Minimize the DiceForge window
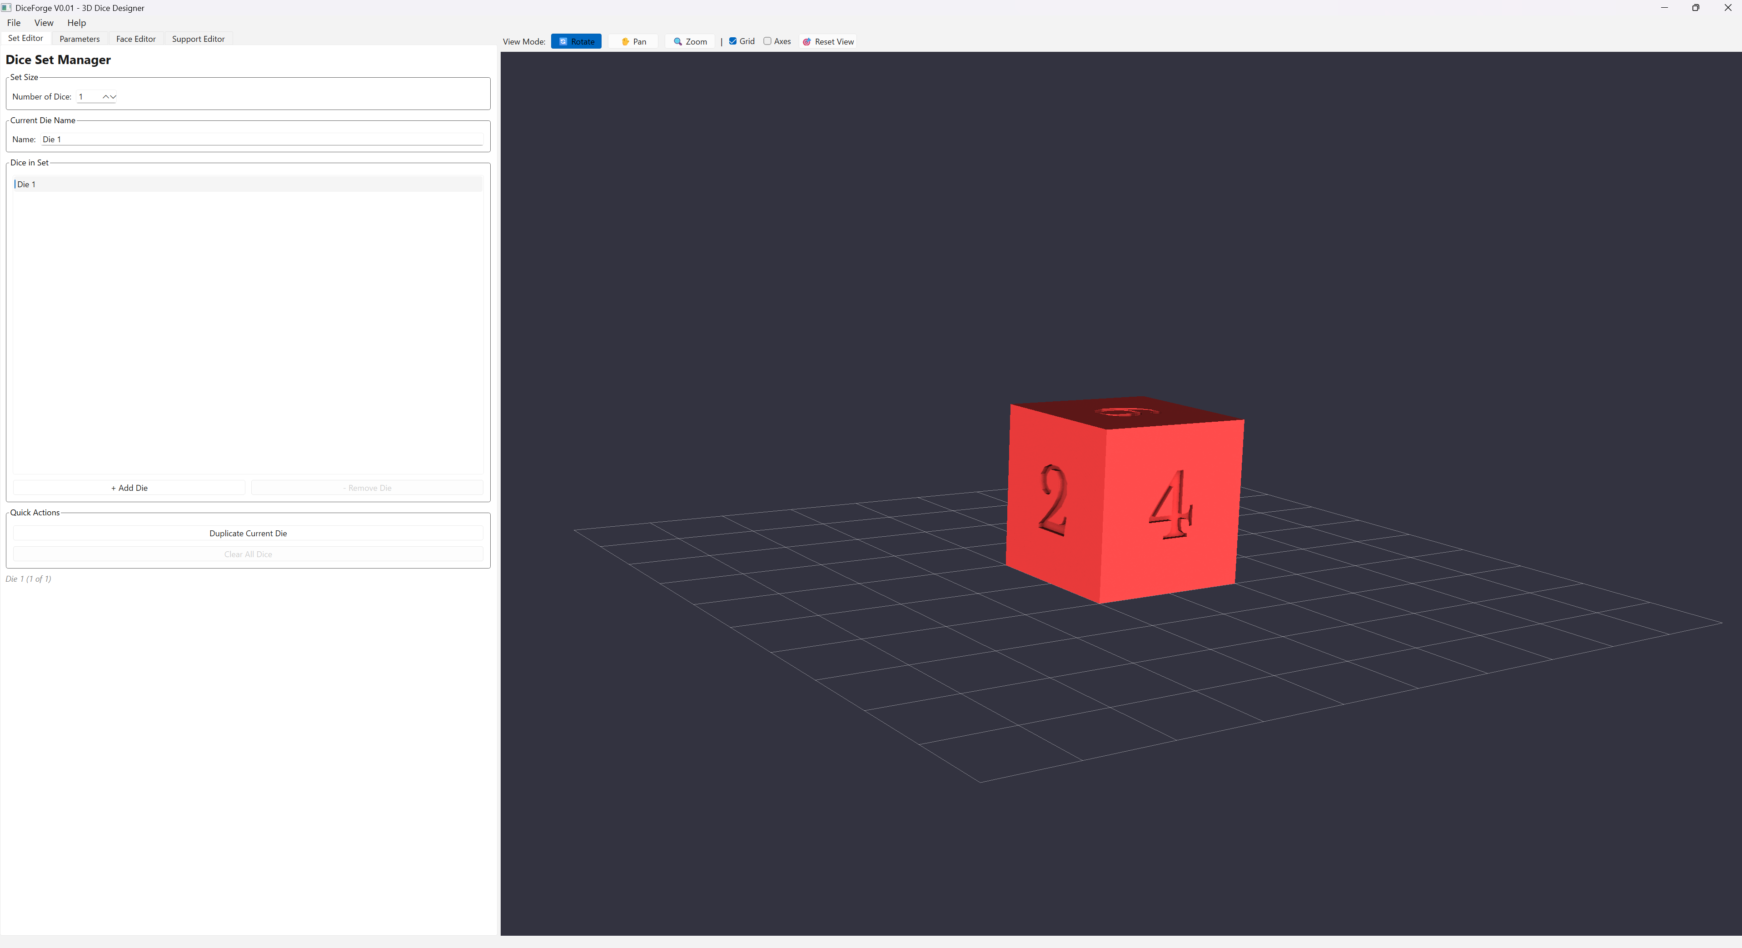Image resolution: width=1742 pixels, height=948 pixels. pyautogui.click(x=1664, y=7)
